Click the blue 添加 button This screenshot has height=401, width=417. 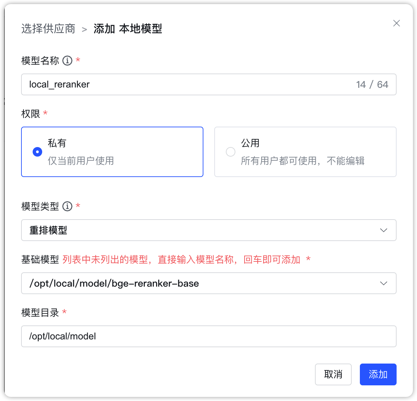[378, 374]
